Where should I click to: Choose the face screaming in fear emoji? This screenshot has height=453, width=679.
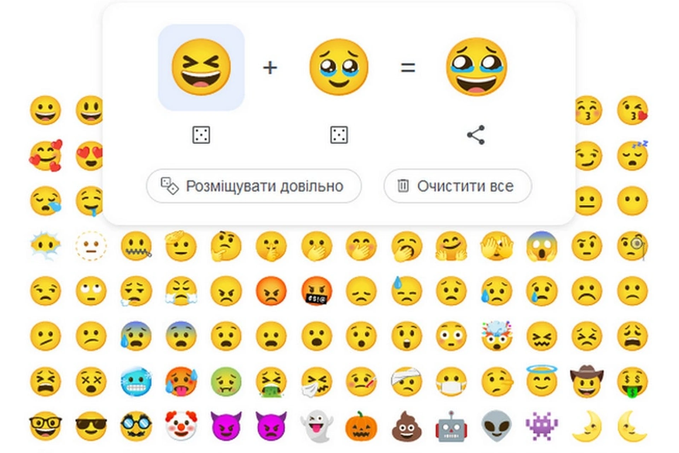pos(541,246)
